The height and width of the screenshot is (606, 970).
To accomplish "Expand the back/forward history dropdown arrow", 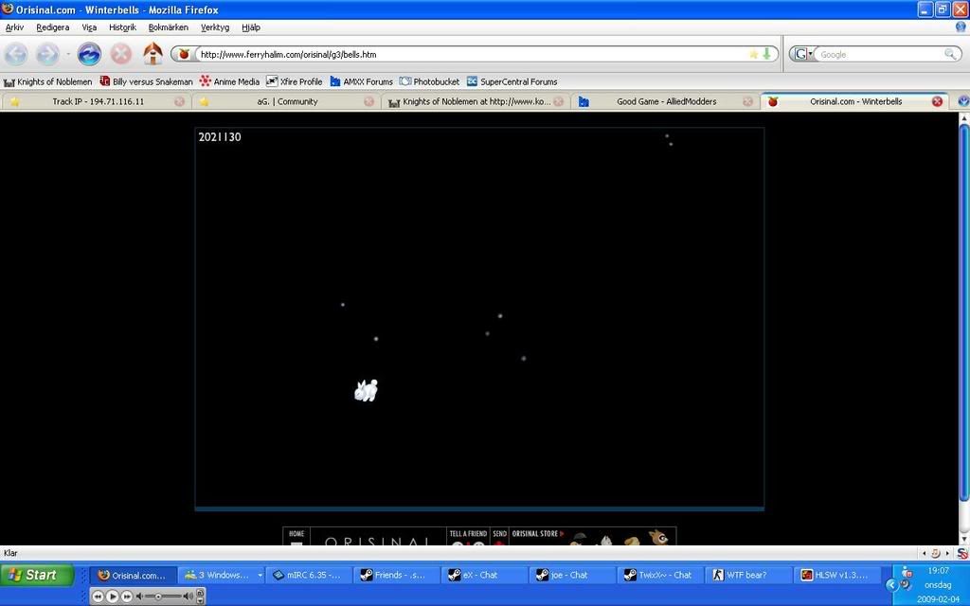I will (x=68, y=54).
